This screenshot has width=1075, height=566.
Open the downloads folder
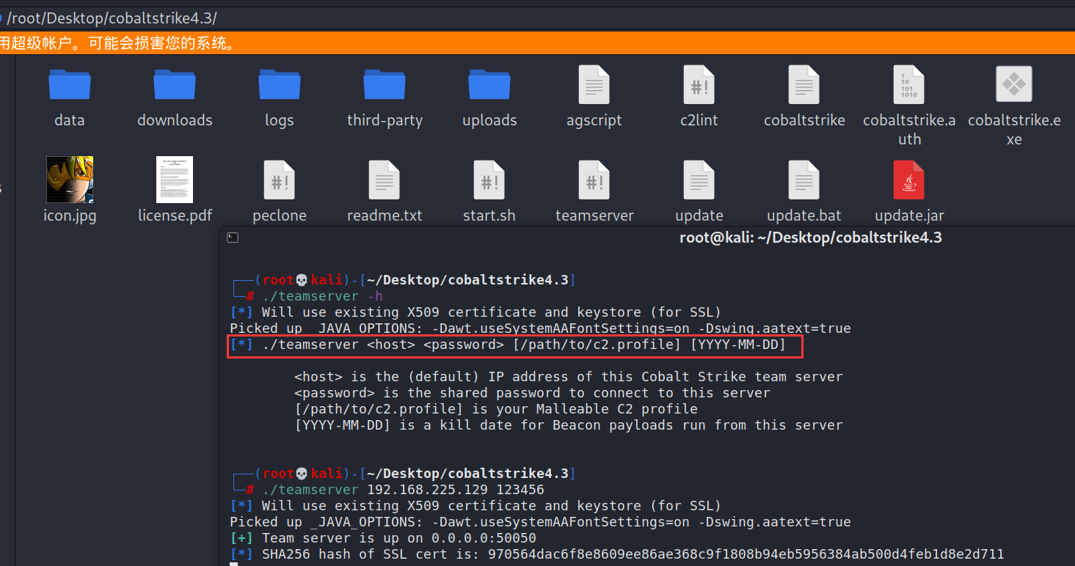pos(175,85)
